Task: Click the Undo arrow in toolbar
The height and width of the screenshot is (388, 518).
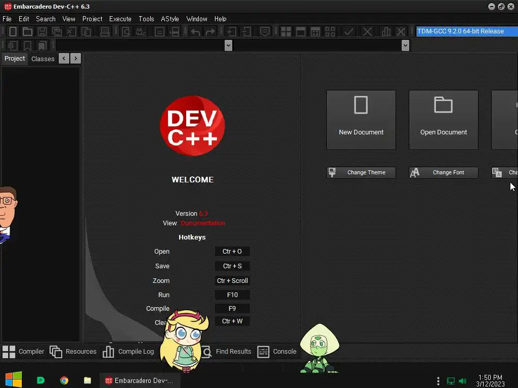Action: tap(196, 32)
